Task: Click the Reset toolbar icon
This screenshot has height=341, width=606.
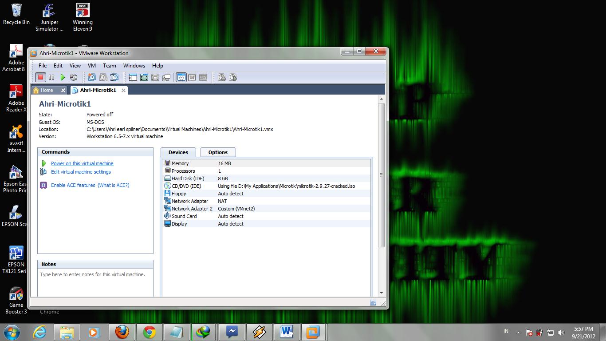Action: pos(74,77)
